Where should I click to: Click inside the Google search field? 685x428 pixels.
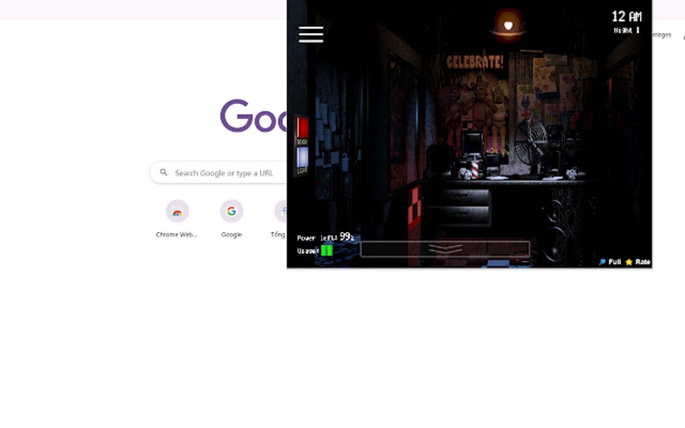pyautogui.click(x=228, y=172)
